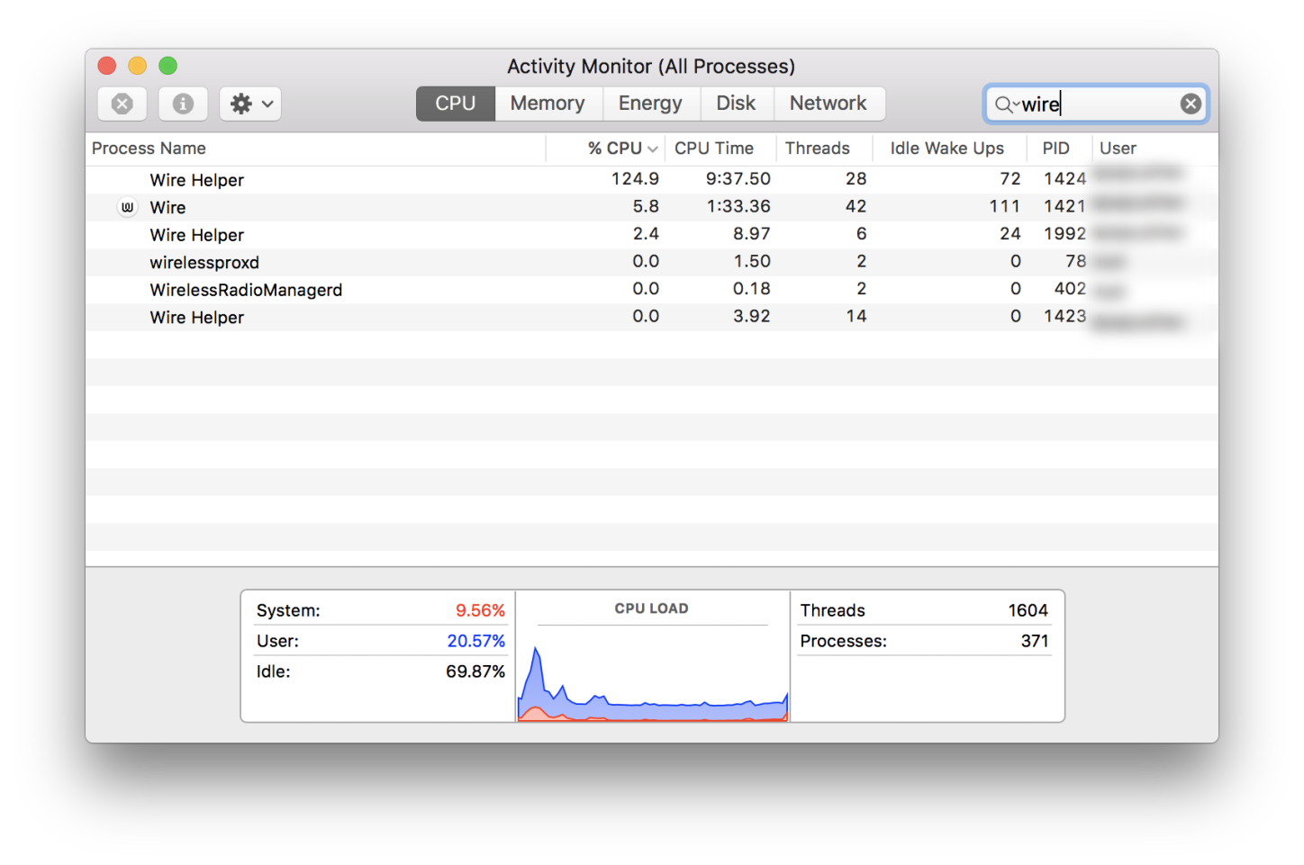Click PID value 402

(x=1070, y=289)
